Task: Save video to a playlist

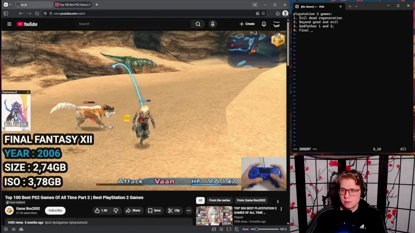Action: 154,210
